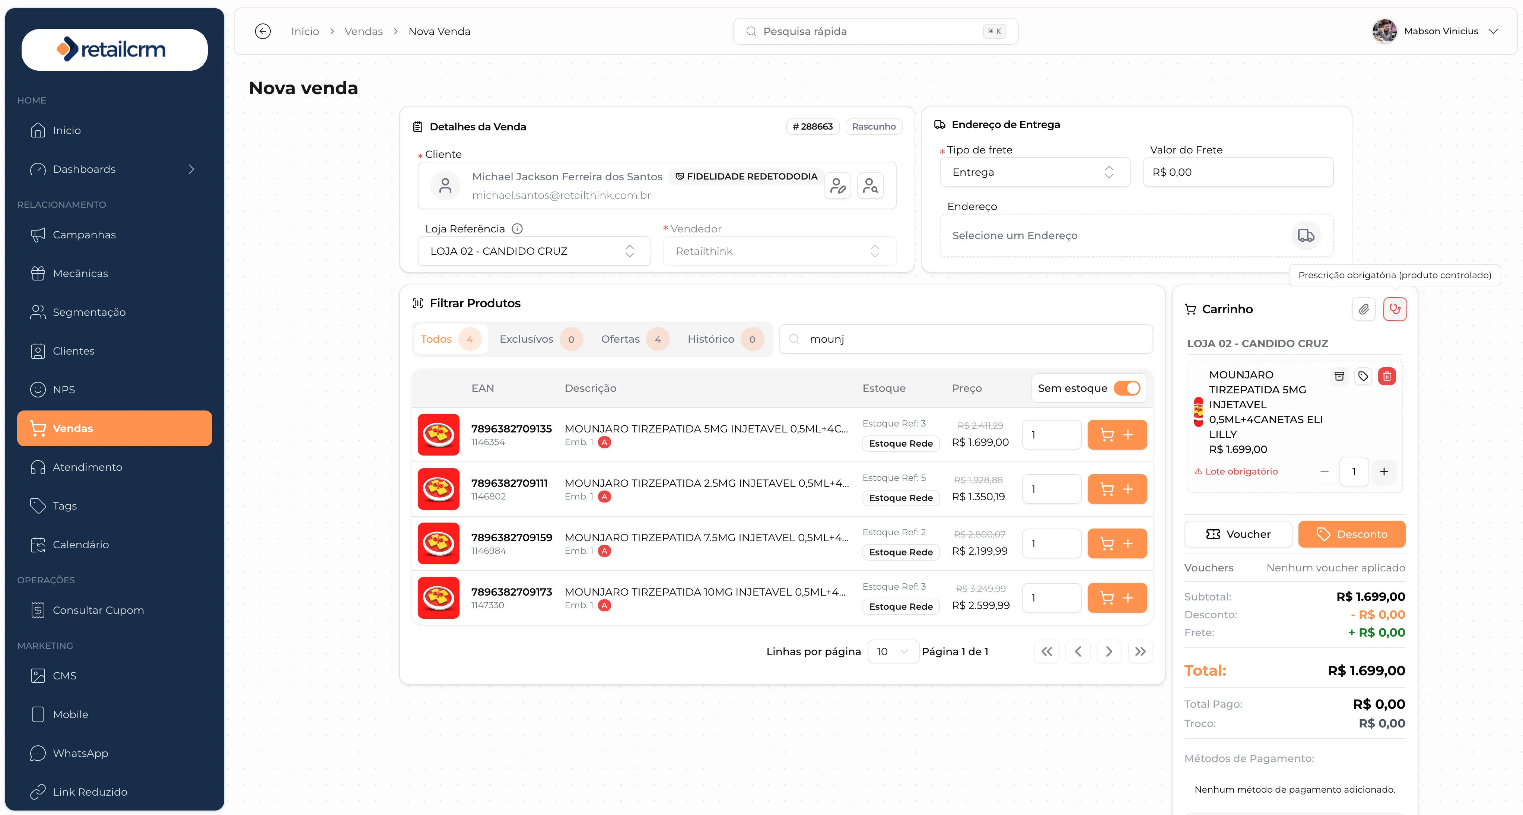Open Loja Referência dropdown
Screen dimensions: 1523x815
coord(534,251)
